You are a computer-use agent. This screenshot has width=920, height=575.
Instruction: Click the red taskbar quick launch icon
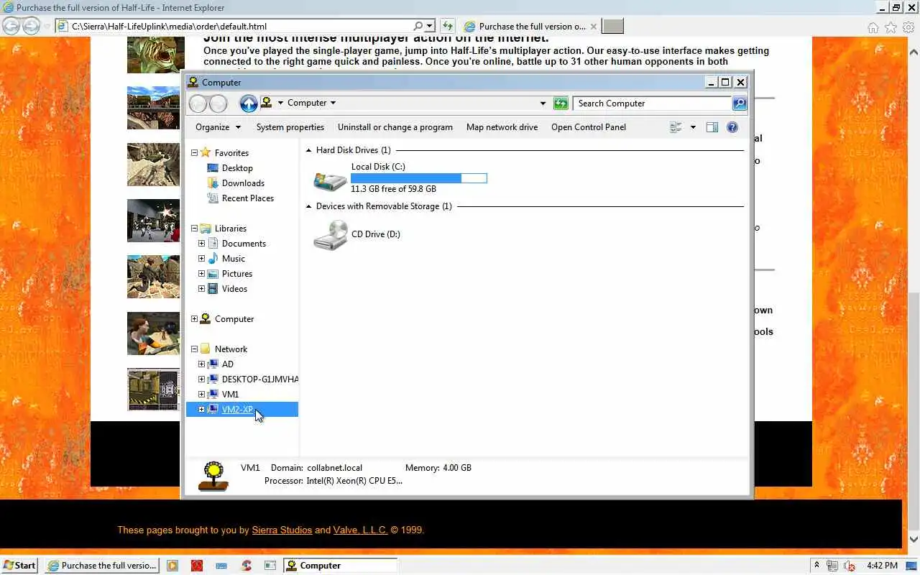pyautogui.click(x=197, y=566)
